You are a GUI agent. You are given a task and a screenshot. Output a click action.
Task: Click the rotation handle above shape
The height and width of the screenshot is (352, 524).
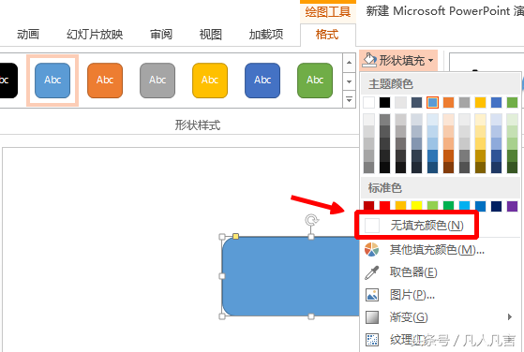(311, 220)
